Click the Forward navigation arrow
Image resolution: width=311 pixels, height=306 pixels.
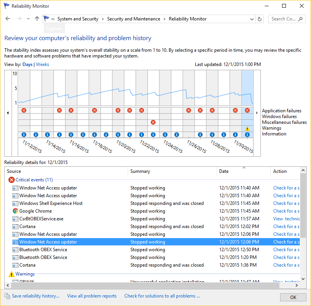pyautogui.click(x=19, y=19)
